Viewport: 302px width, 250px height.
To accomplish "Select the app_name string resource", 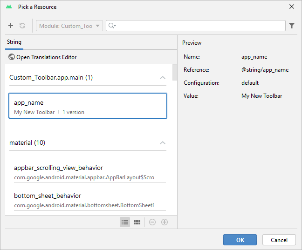I will pyautogui.click(x=88, y=106).
